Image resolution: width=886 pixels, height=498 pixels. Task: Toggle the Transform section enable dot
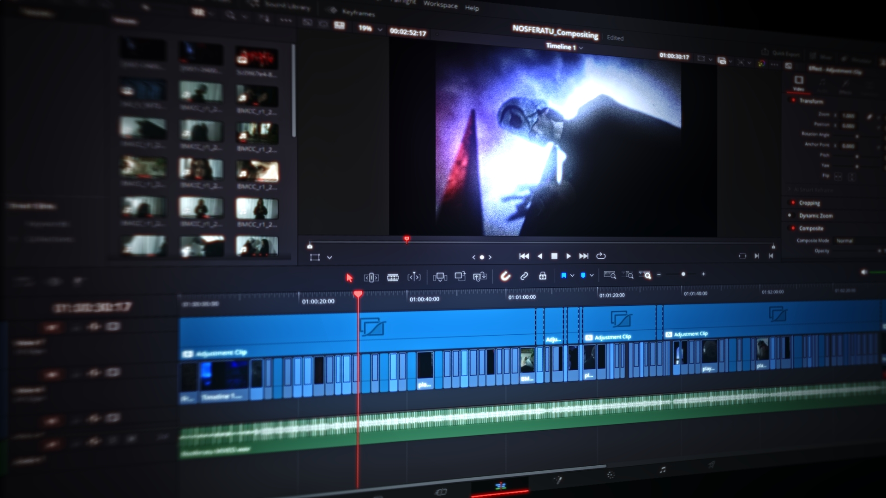click(x=793, y=100)
